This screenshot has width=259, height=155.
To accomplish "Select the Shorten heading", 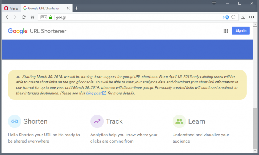I will pos(35,121).
